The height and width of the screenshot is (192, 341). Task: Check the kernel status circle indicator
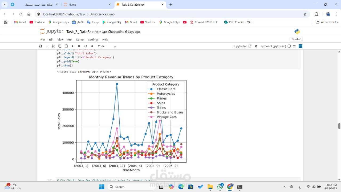coord(289,46)
